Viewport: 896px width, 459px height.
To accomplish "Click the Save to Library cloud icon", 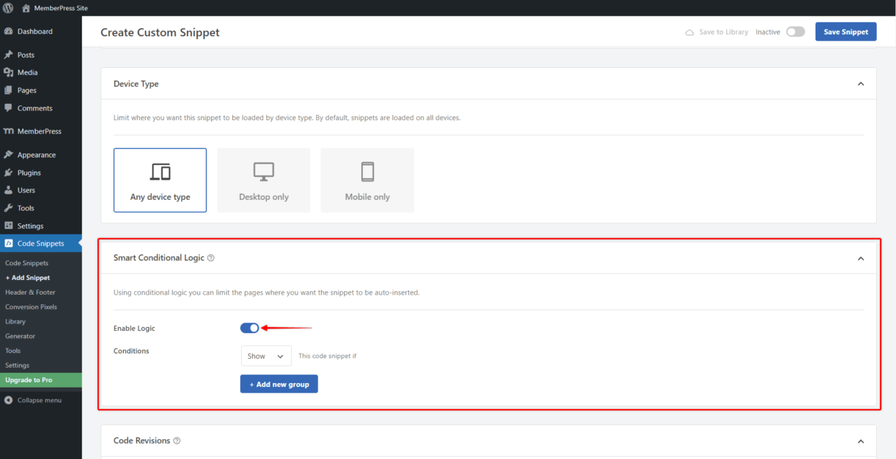I will click(x=690, y=32).
